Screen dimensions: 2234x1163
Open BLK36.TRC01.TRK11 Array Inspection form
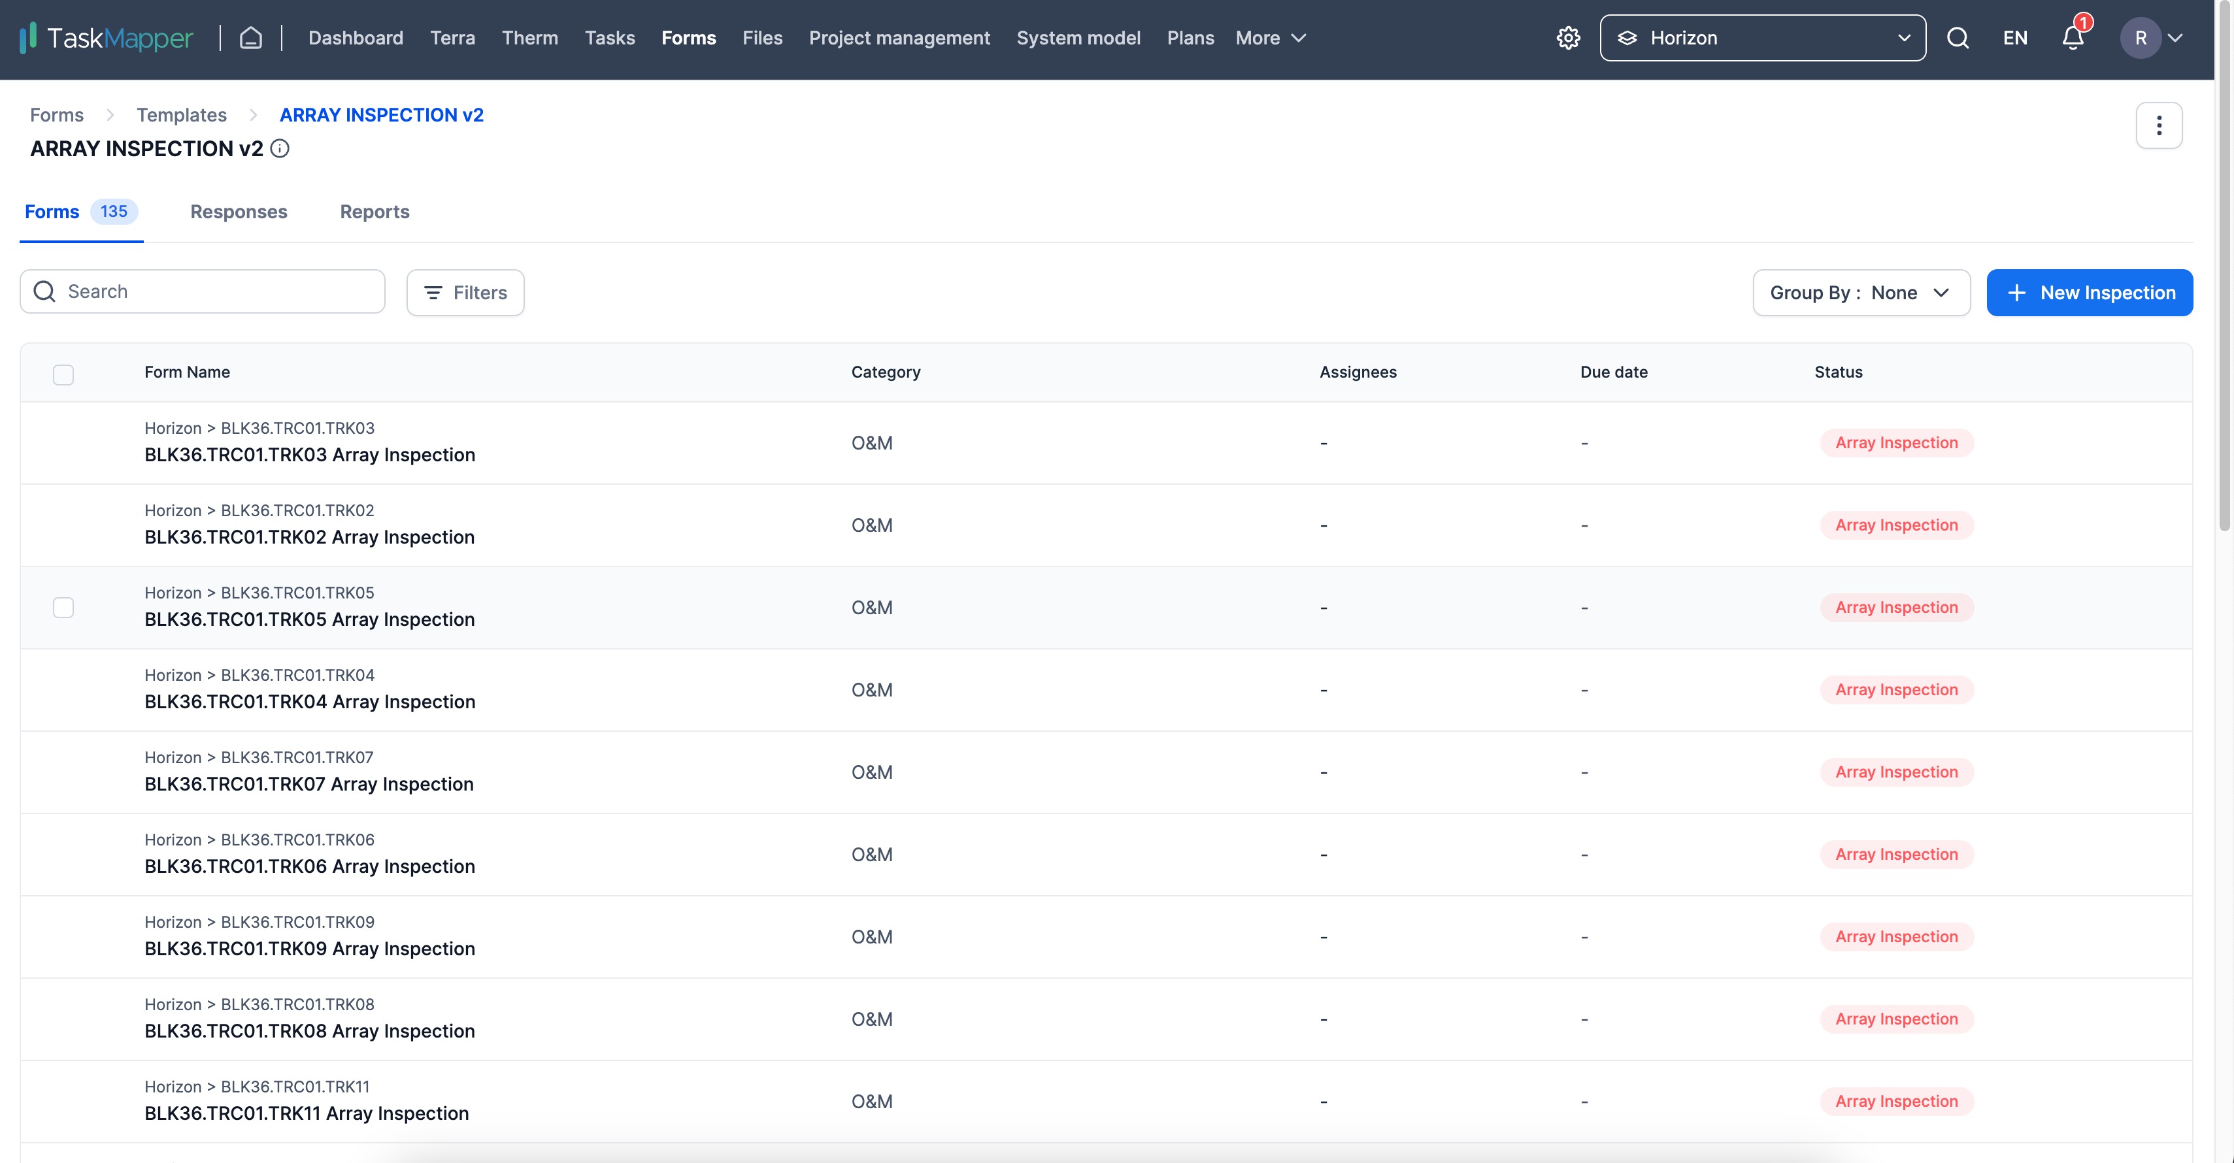[x=306, y=1113]
